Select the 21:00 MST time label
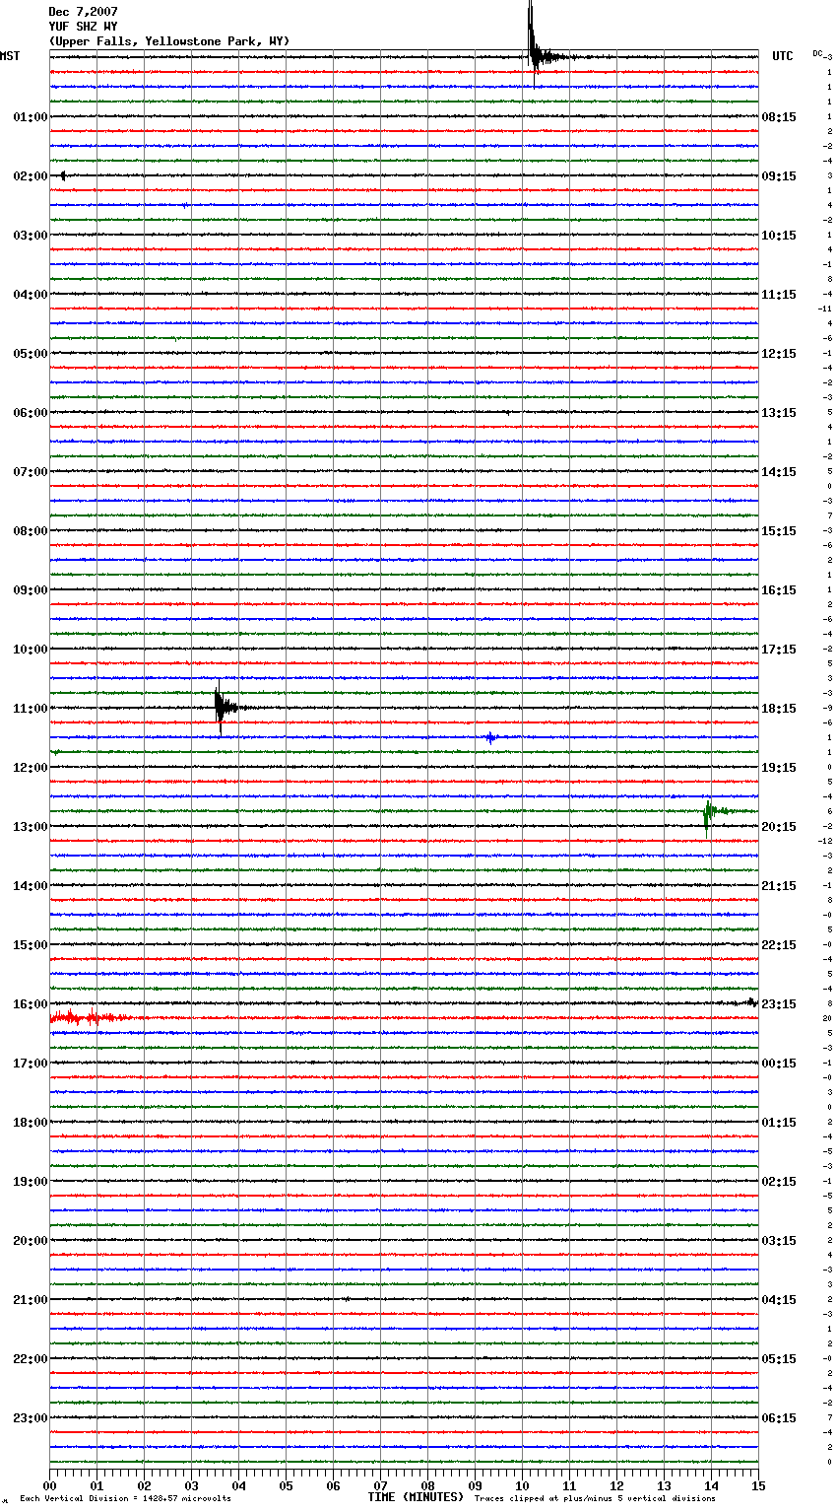 coord(31,1300)
